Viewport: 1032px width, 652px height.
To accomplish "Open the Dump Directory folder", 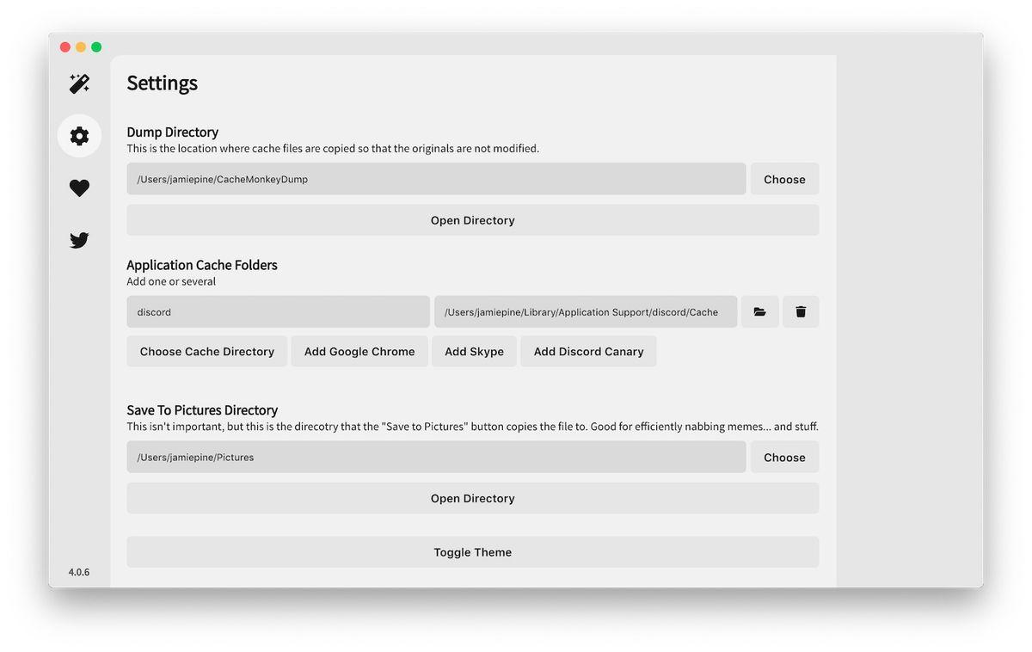I will 473,220.
